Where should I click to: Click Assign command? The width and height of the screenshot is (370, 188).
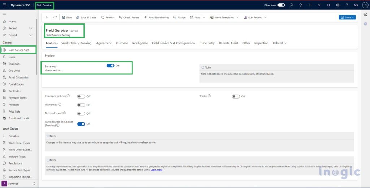tap(179, 17)
